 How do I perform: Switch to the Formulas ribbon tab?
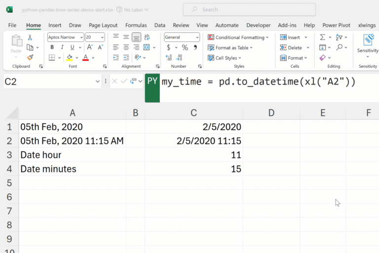click(x=136, y=25)
